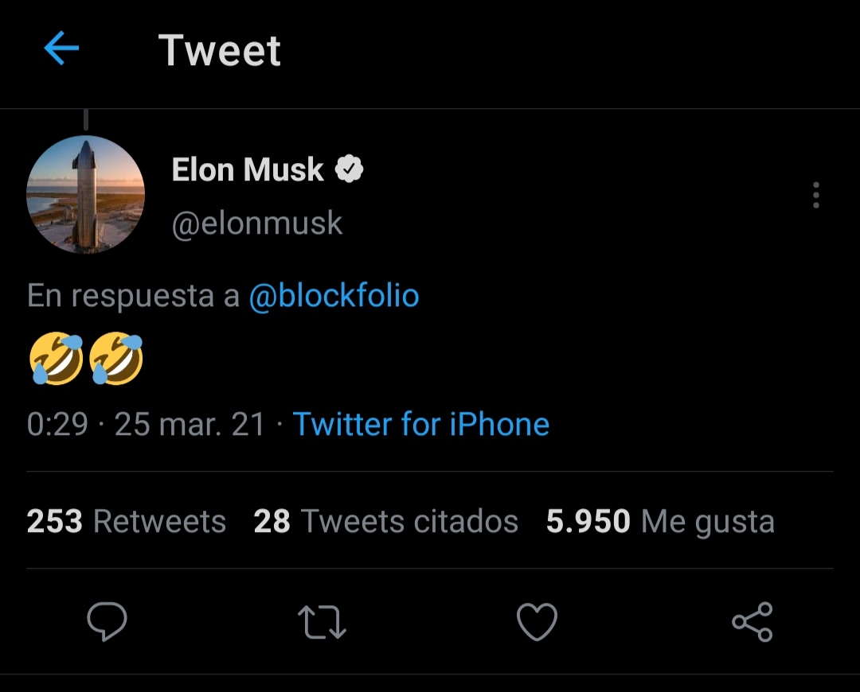This screenshot has width=860, height=692.
Task: Click the verified badge next to Elon Musk
Action: click(x=349, y=169)
